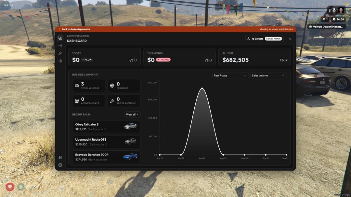Click the This Month revenue card
The image size is (351, 197).
click(179, 57)
